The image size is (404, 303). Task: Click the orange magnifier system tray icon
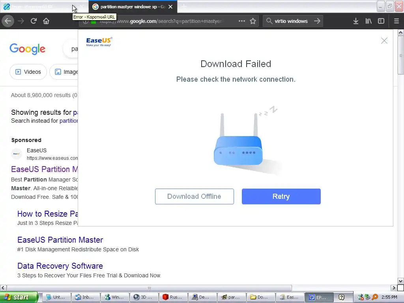point(375,297)
